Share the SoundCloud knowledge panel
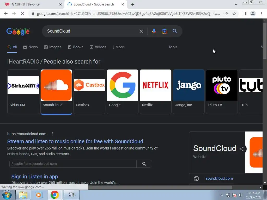 pos(241,149)
